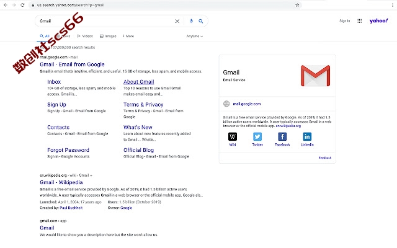Click the browser address bar URL

click(x=70, y=5)
